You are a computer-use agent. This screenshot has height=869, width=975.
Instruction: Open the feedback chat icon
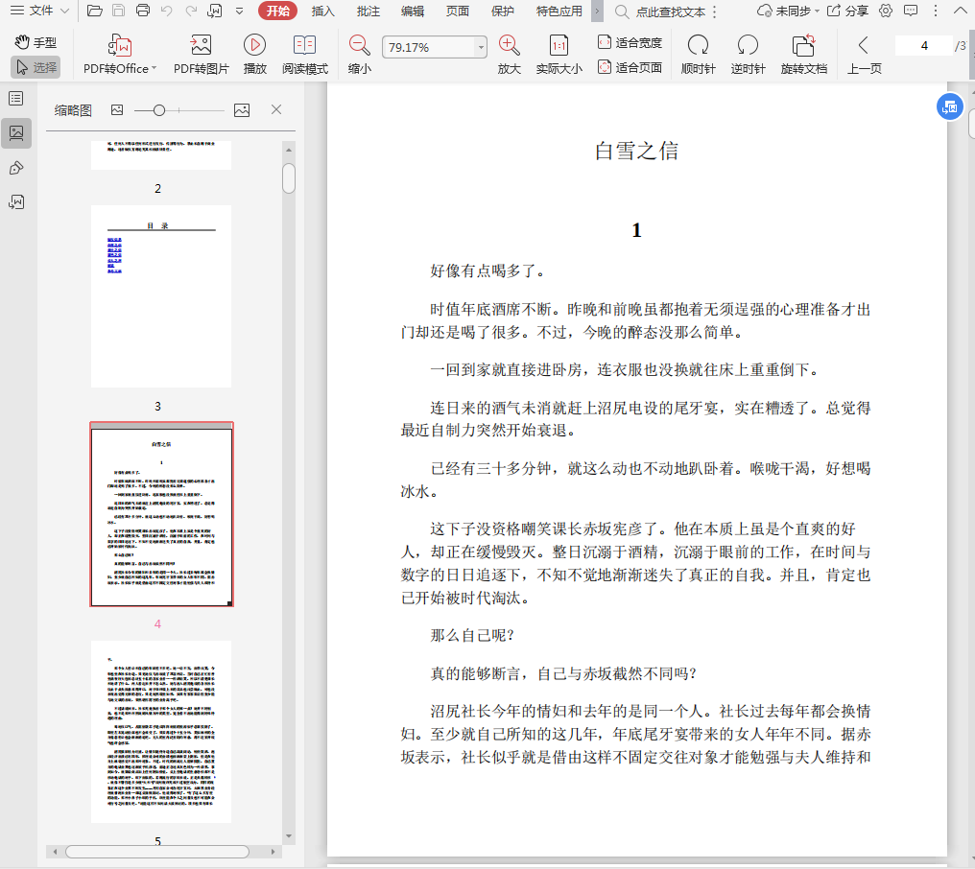coord(911,12)
